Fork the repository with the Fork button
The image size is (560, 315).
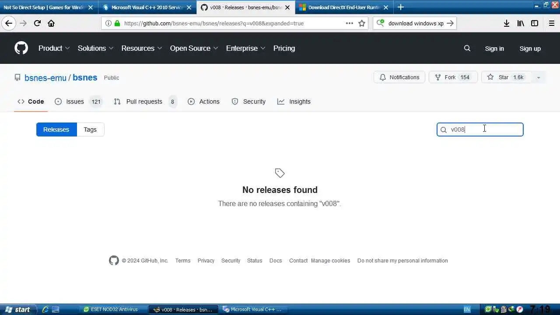click(x=453, y=77)
